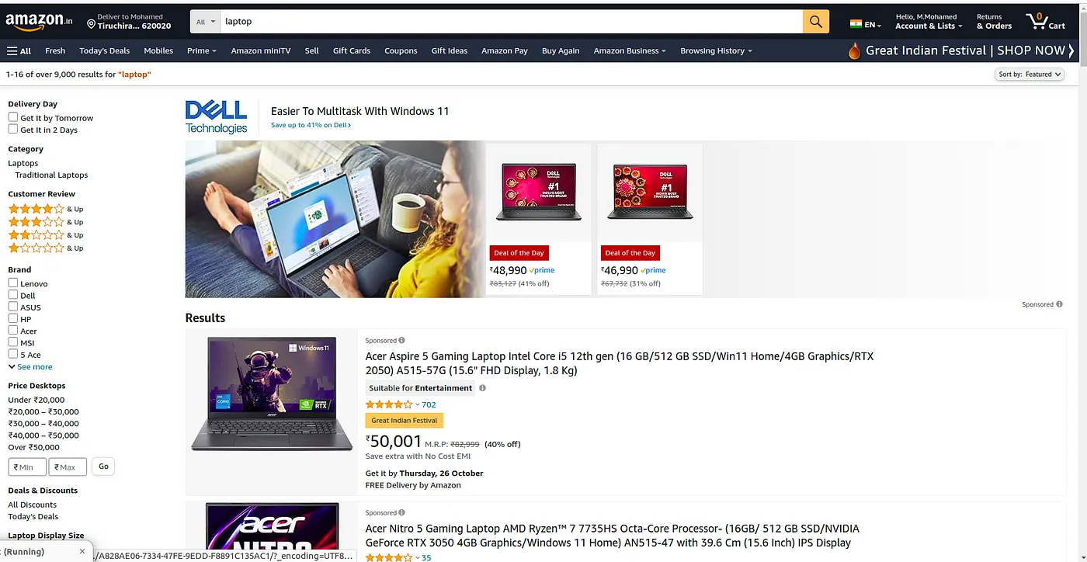Image resolution: width=1087 pixels, height=562 pixels.
Task: Open the search category All dropdown
Action: pos(205,22)
